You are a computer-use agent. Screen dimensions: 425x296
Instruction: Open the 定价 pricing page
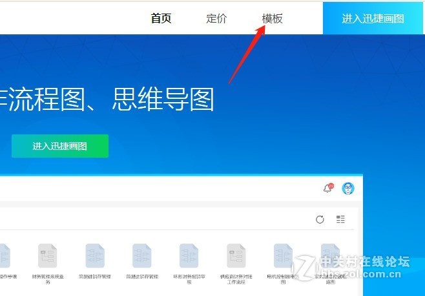tap(216, 19)
